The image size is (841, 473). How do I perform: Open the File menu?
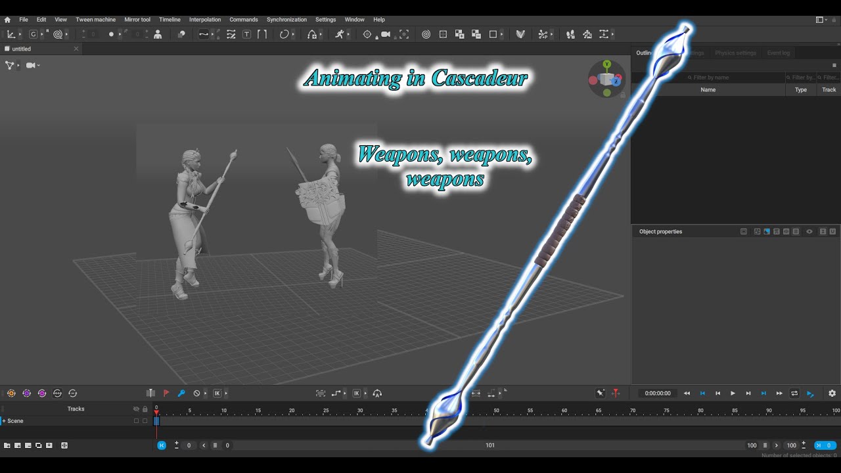24,20
